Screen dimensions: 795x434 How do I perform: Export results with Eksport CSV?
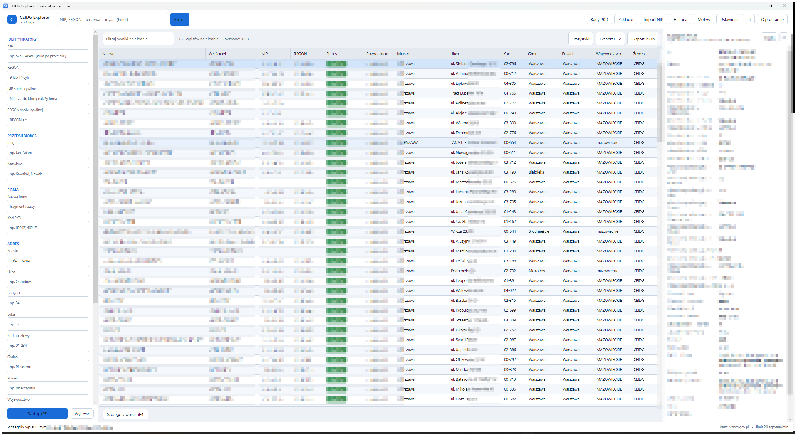point(610,39)
